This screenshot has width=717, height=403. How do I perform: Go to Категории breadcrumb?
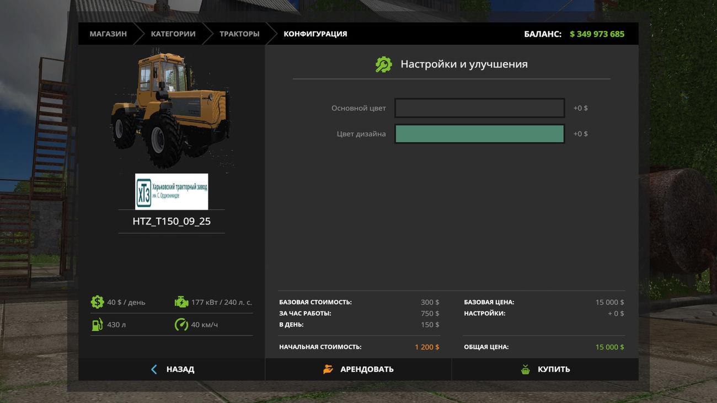173,34
